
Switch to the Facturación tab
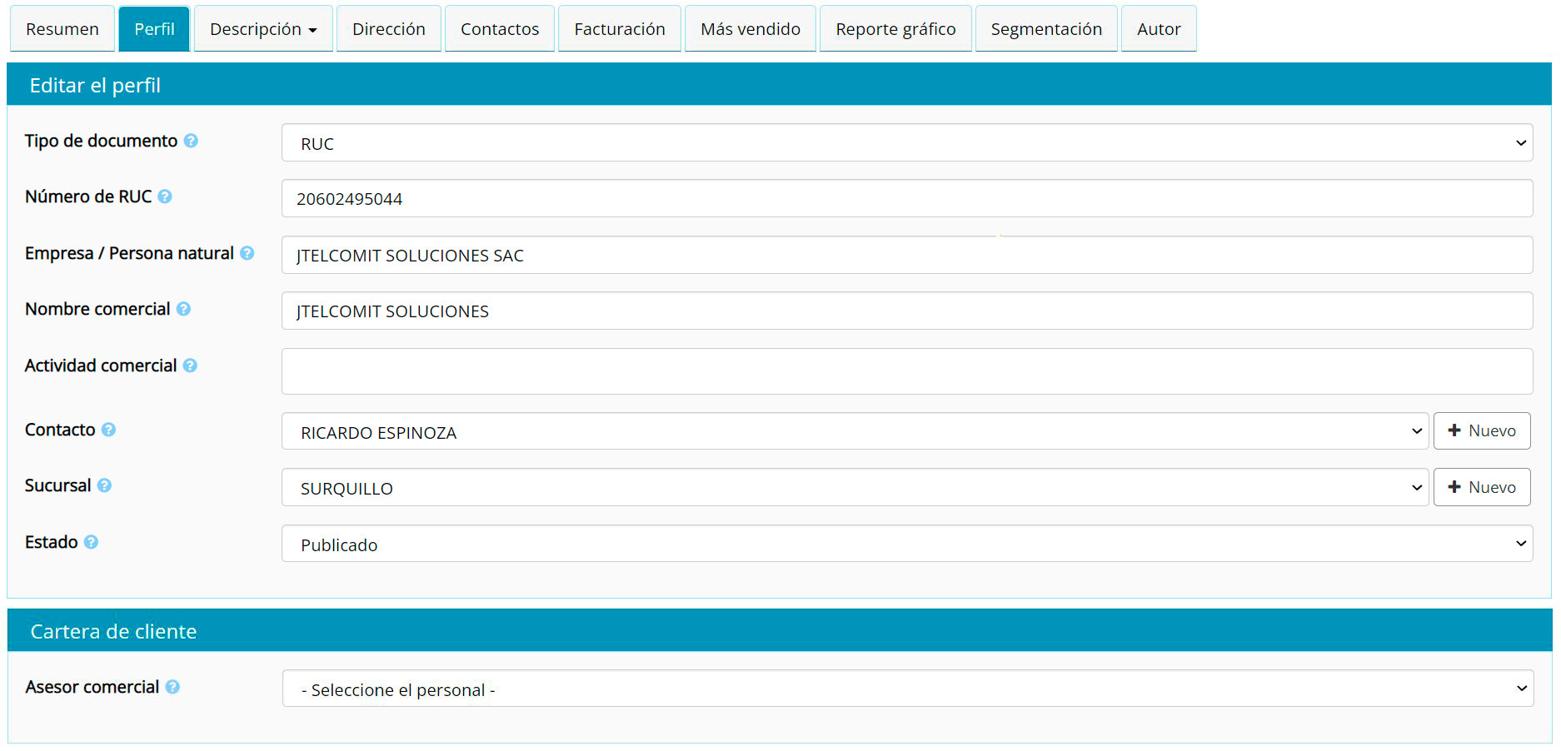pos(619,29)
